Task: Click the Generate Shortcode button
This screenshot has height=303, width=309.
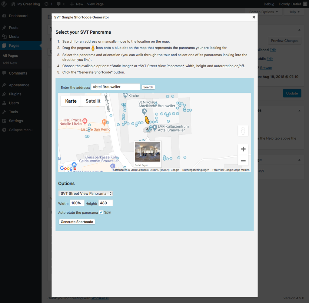Action: tap(77, 221)
